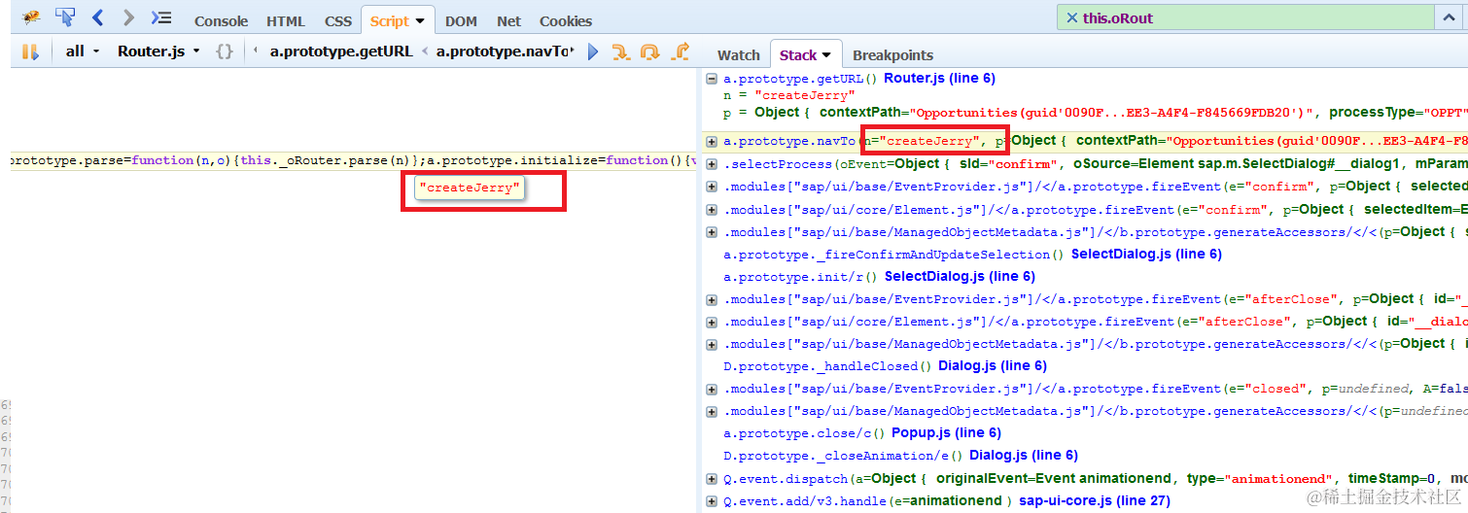1468x513 pixels.
Task: Switch to the Cookies panel tab
Action: (x=566, y=20)
